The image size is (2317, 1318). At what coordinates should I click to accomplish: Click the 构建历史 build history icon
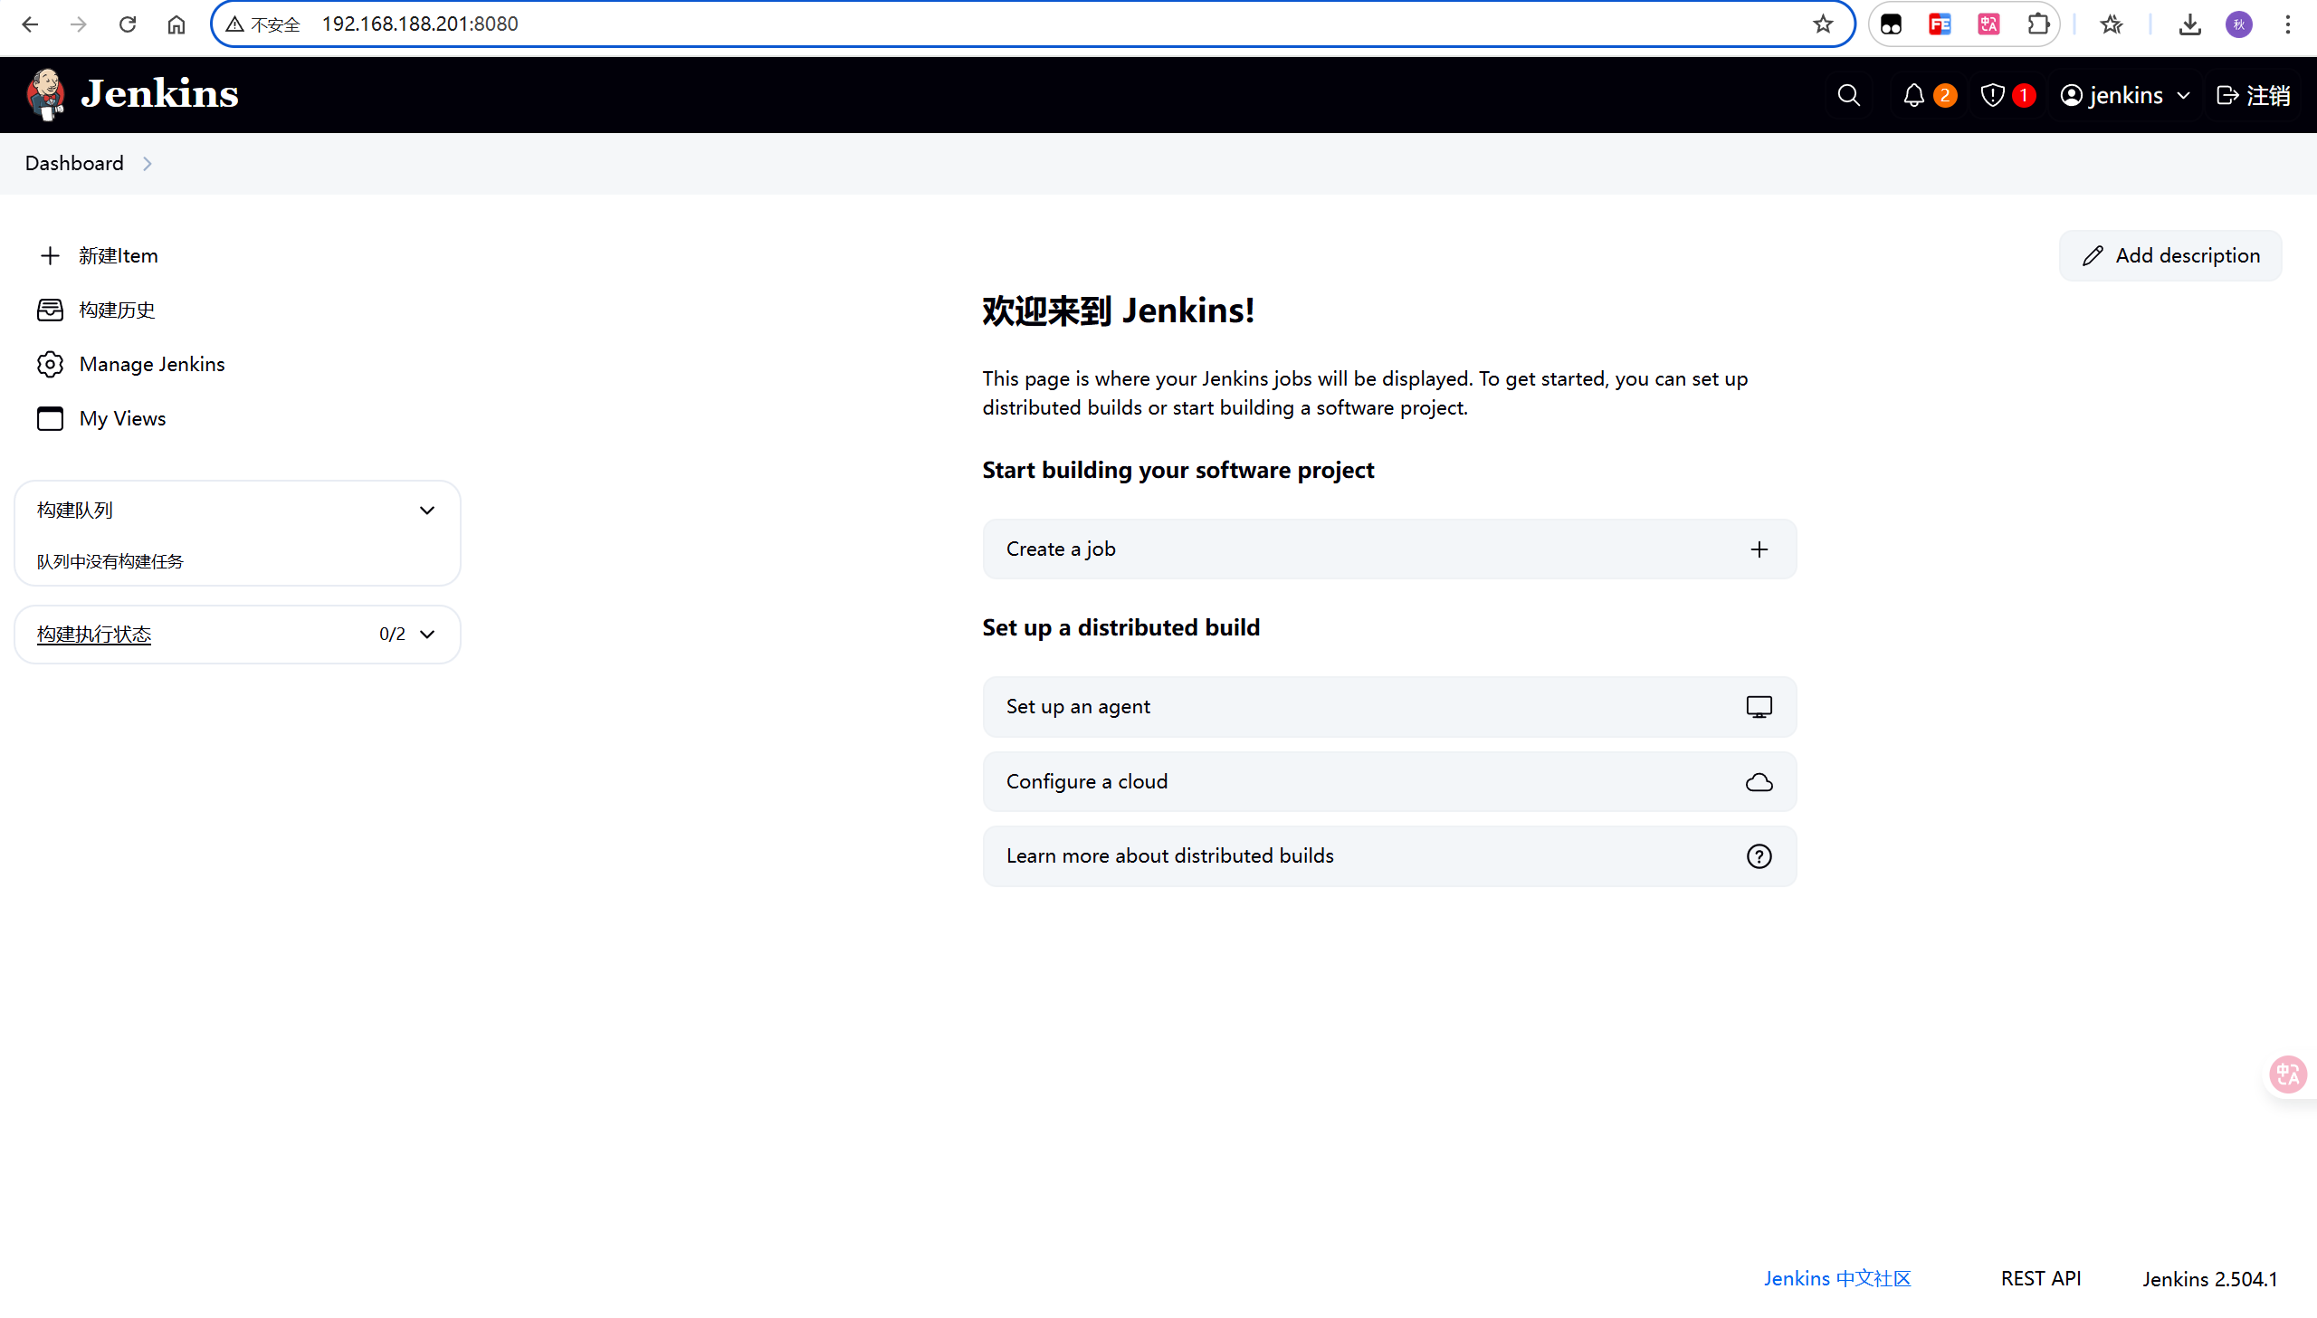coord(50,310)
